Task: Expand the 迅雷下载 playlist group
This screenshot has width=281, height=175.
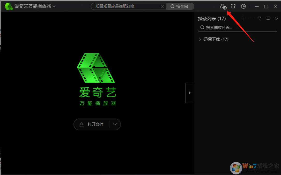Action: (200, 39)
